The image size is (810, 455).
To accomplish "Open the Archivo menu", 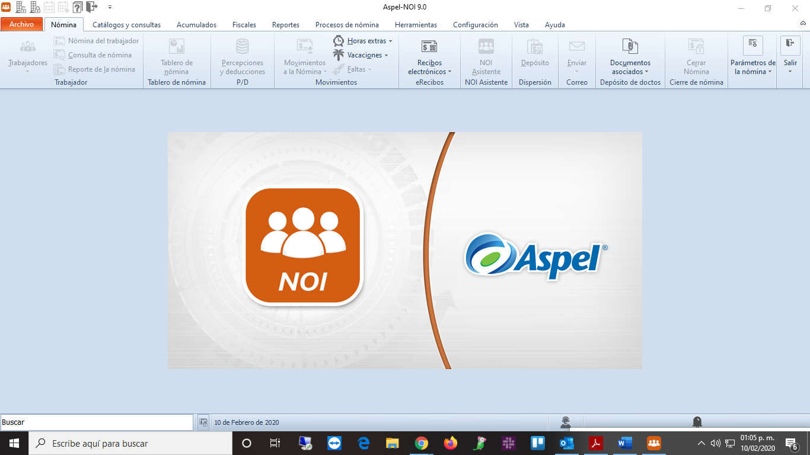I will point(22,24).
